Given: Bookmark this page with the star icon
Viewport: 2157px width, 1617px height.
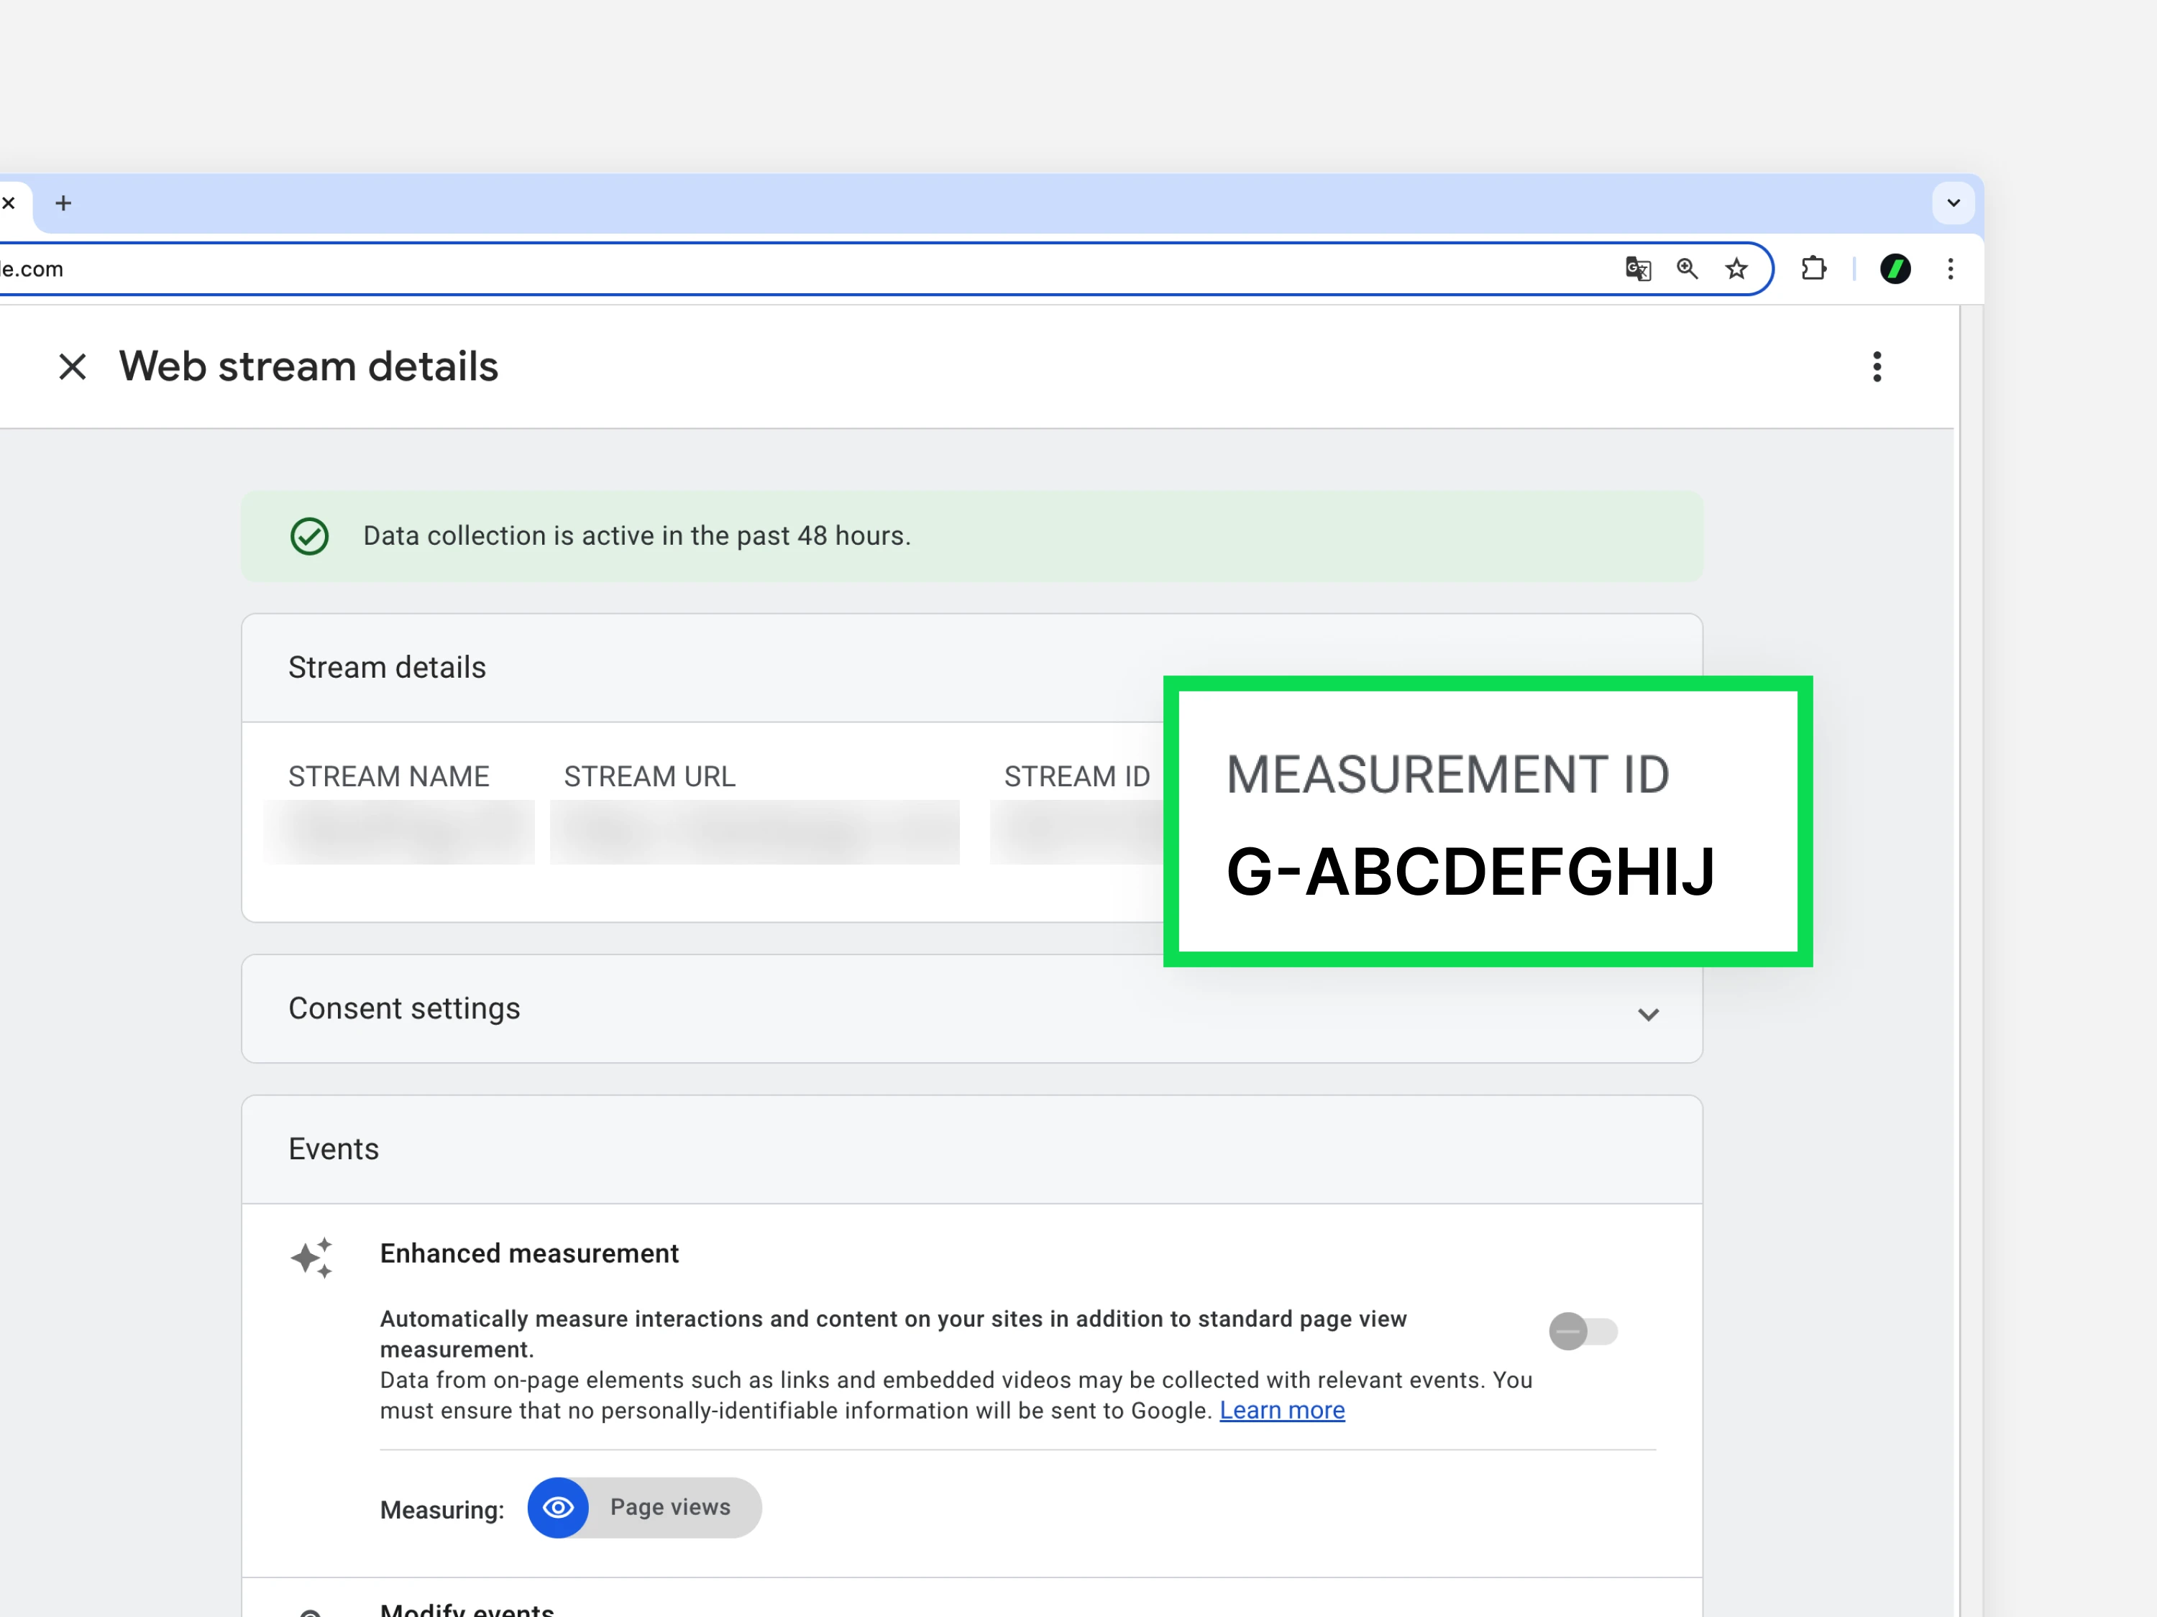Looking at the screenshot, I should click(1736, 269).
